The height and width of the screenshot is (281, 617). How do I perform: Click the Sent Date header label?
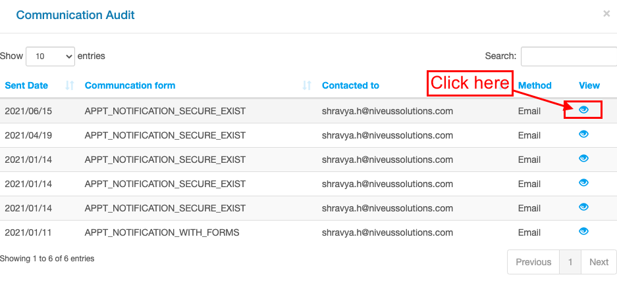click(26, 85)
